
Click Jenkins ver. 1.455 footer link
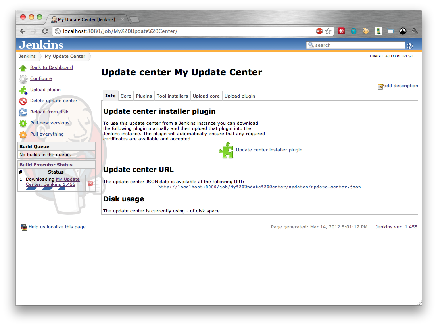click(396, 227)
